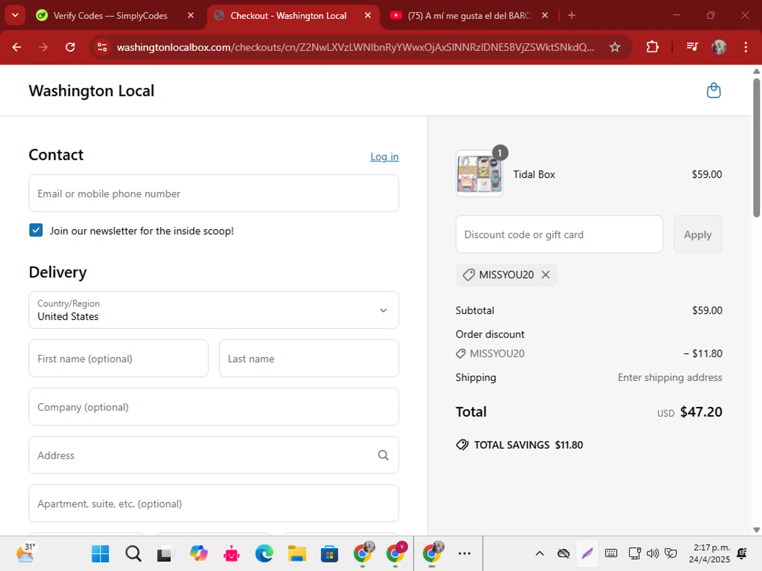
Task: Open Microsoft Edge from the taskbar
Action: [x=264, y=554]
